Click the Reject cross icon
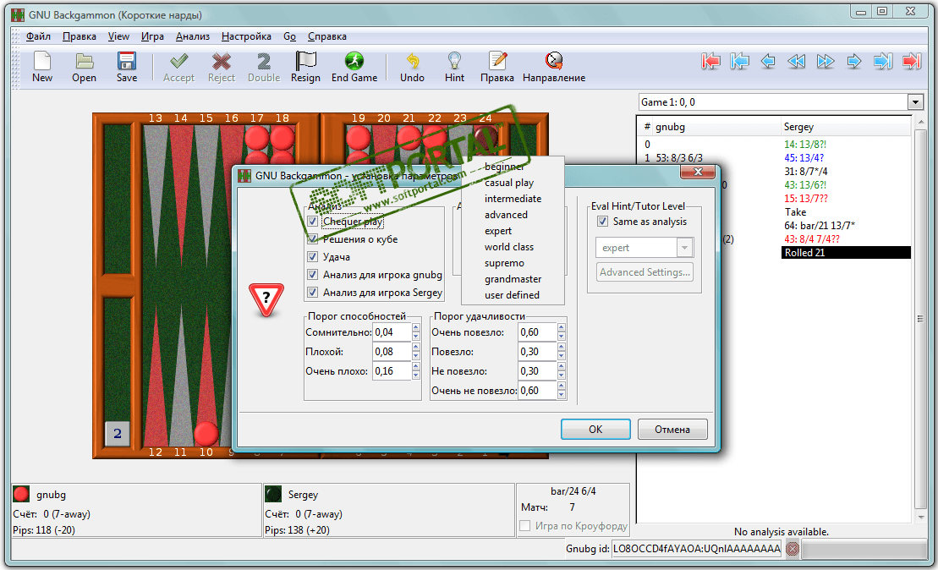 click(x=222, y=62)
